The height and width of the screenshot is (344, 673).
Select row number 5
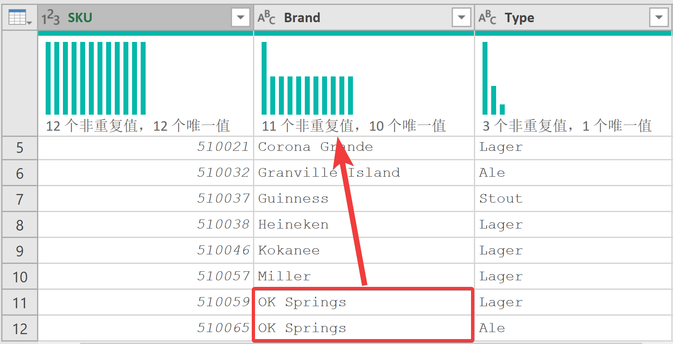tap(20, 148)
